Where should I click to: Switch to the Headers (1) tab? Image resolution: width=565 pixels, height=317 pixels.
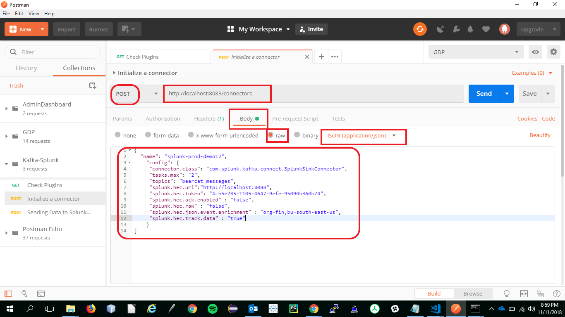(x=209, y=118)
